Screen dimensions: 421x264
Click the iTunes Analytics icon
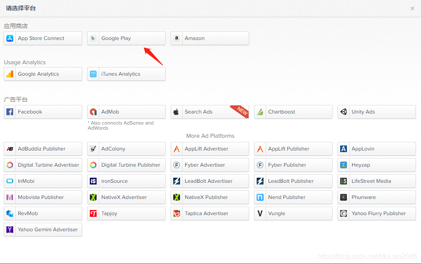[93, 74]
